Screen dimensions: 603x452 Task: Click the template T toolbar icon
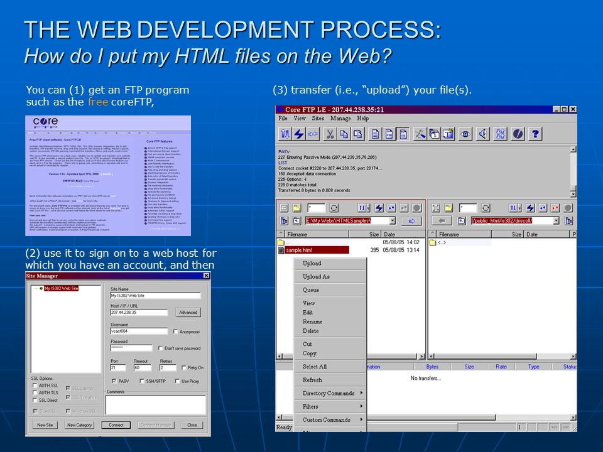(x=448, y=134)
